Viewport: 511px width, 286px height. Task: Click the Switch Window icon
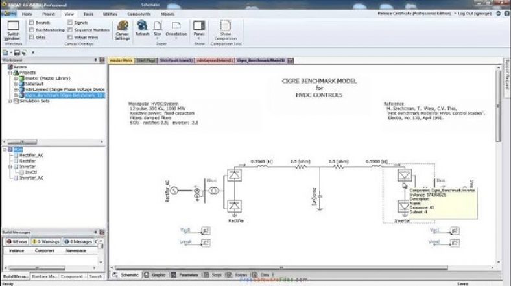13,26
